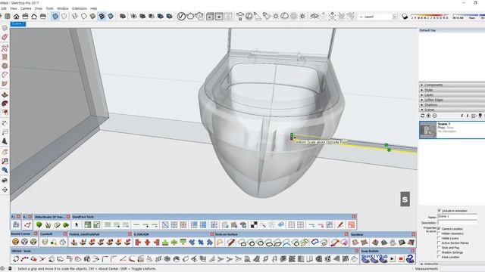Click the Soap Bubble play icon
This screenshot has height=272, width=485.
click(393, 258)
